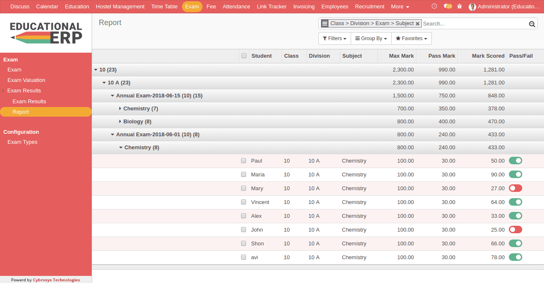Open the debug bug icon menu
Screen dimensions: 544x283
[x=460, y=6]
